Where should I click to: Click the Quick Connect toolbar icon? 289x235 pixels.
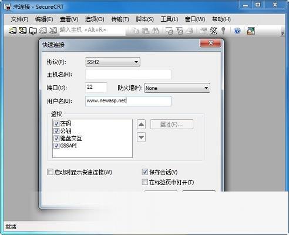(x=23, y=31)
